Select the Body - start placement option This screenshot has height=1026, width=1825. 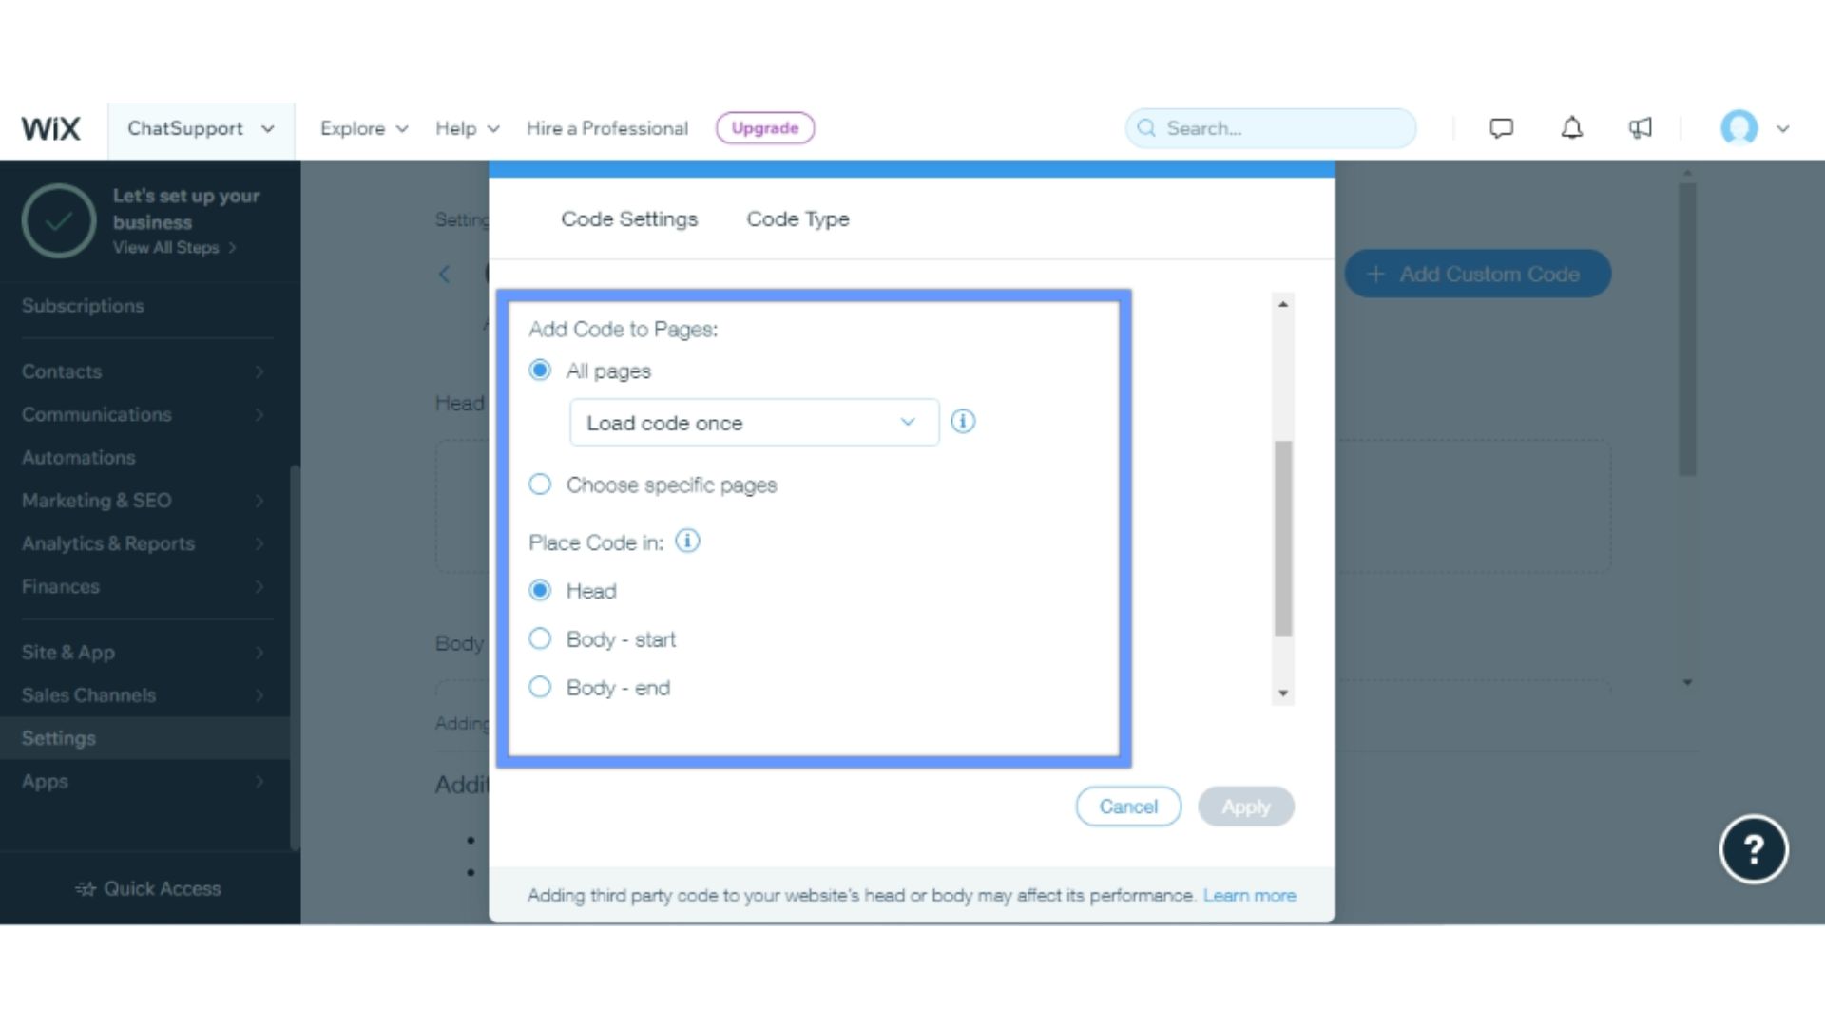(x=539, y=639)
